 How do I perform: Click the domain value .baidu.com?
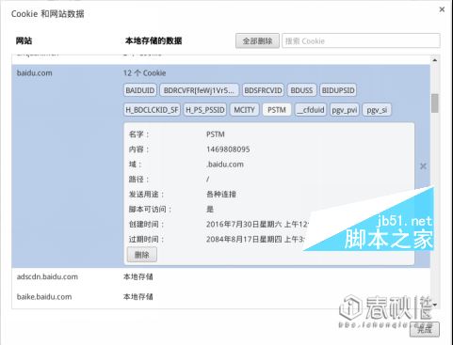225,165
